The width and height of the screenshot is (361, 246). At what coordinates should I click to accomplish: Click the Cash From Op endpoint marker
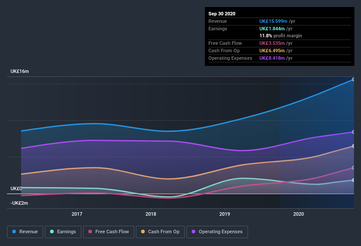click(x=354, y=146)
